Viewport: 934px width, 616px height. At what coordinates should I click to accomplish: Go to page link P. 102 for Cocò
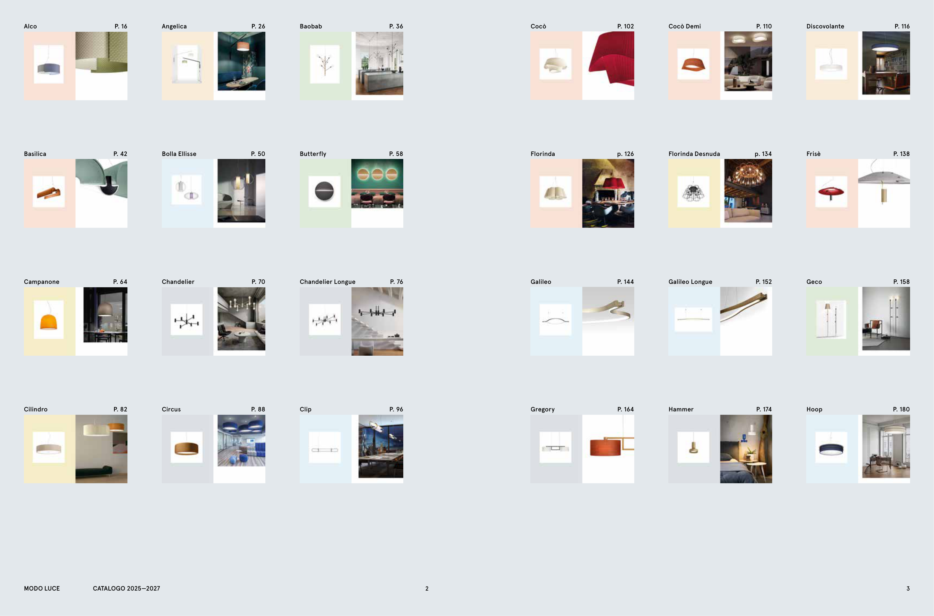coord(625,26)
